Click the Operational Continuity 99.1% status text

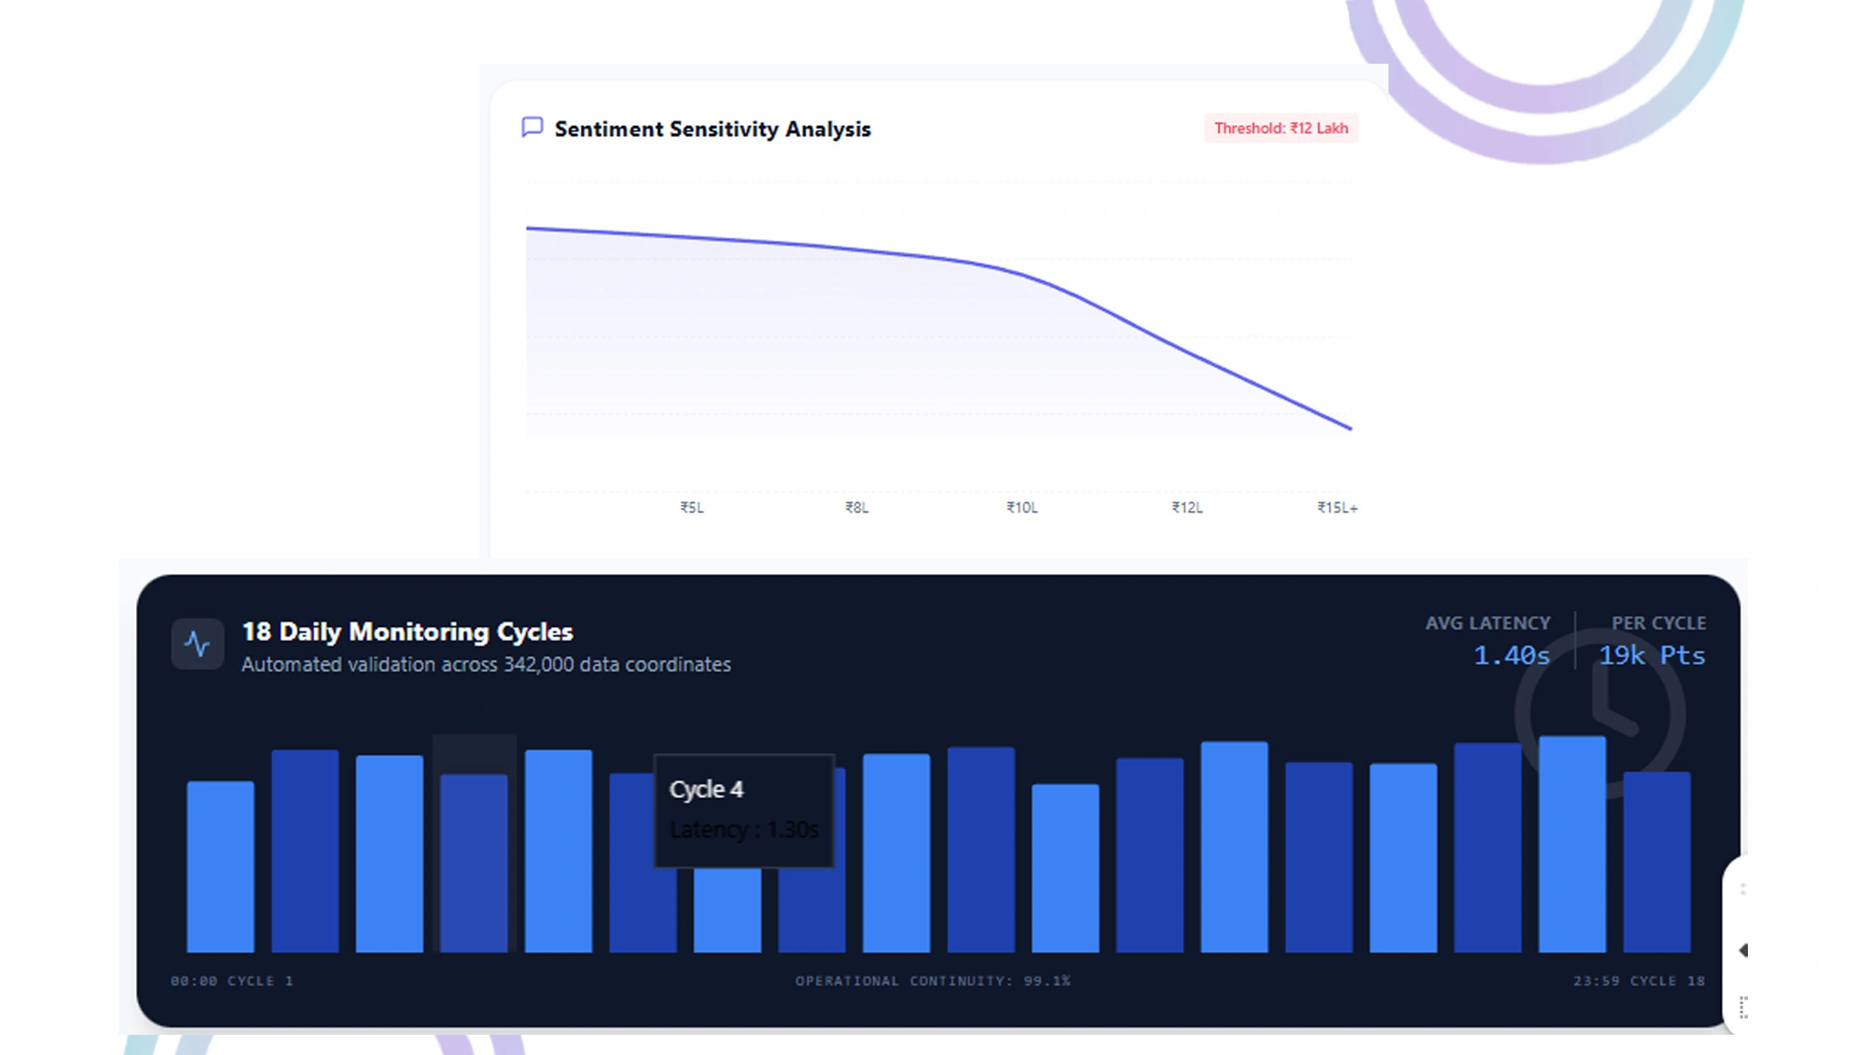[933, 981]
